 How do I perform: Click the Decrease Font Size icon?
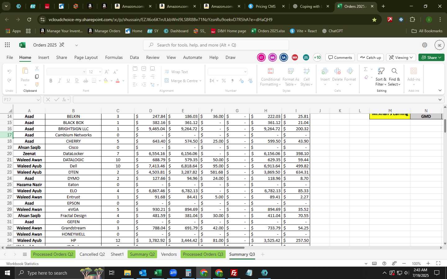point(115,72)
